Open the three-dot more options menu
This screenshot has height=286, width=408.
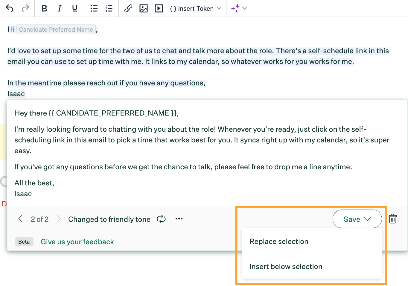[179, 219]
